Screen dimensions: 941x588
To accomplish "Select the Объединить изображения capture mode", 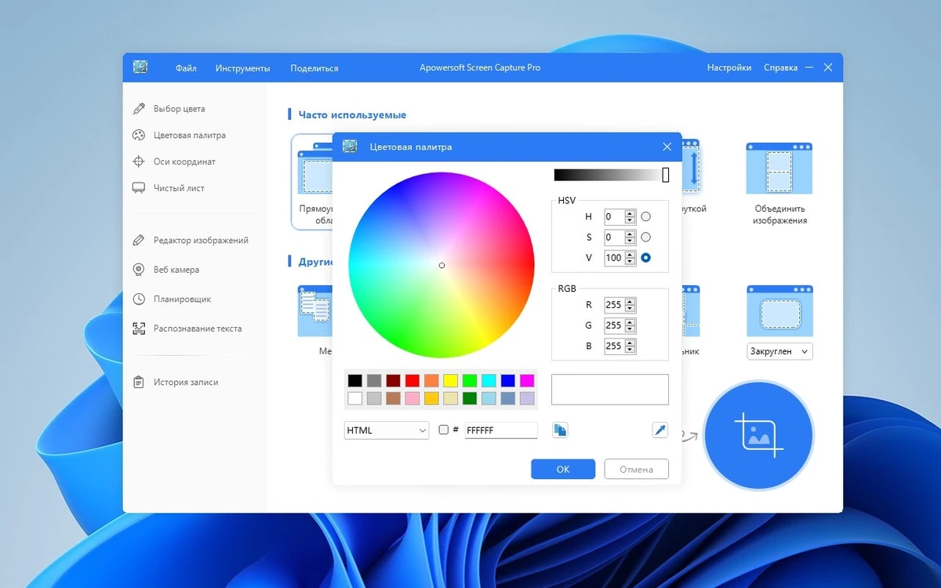I will pyautogui.click(x=779, y=183).
